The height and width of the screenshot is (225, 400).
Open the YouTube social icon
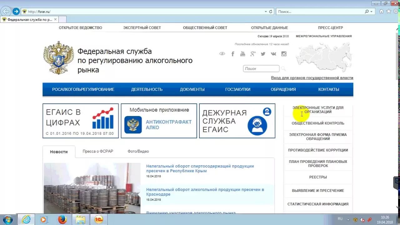tap(242, 54)
